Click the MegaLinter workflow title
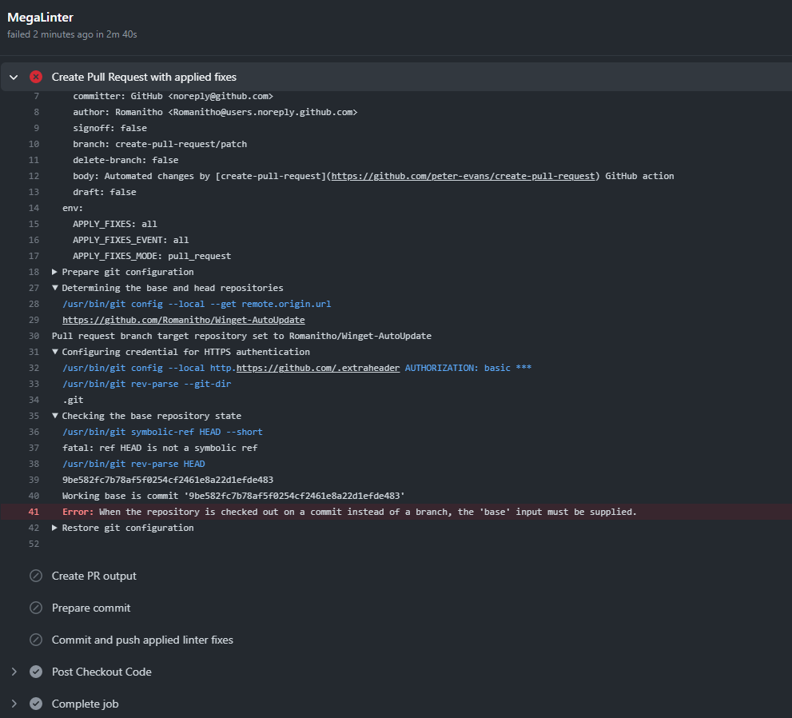 (x=40, y=16)
